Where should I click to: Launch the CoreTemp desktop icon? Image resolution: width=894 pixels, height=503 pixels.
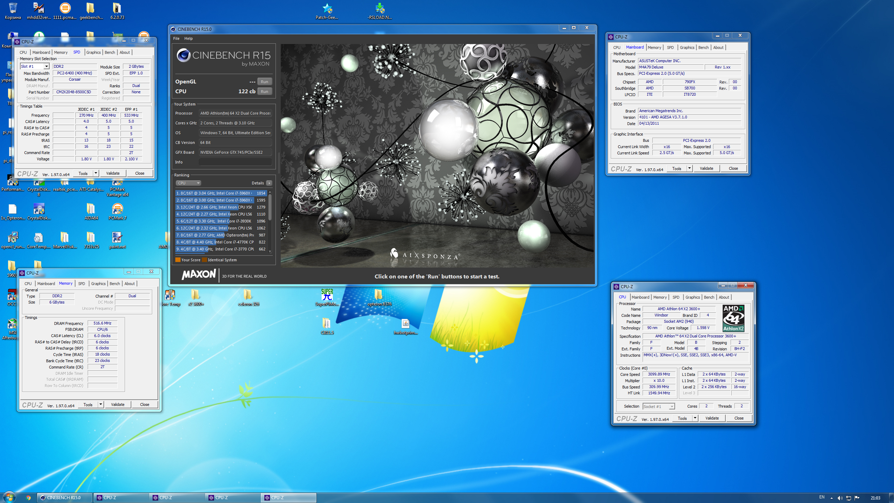point(39,240)
